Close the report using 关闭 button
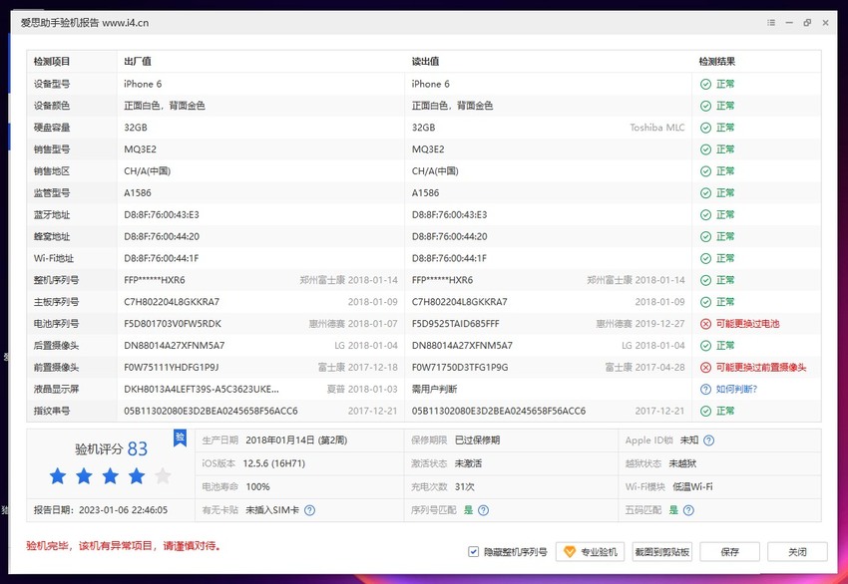The height and width of the screenshot is (584, 848). coord(797,551)
